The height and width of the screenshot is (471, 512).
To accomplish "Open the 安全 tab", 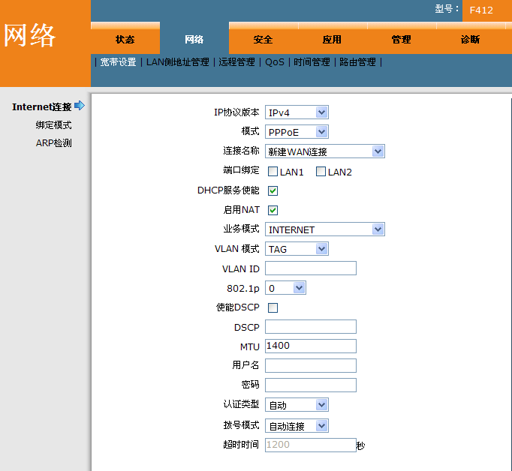I will pos(264,40).
